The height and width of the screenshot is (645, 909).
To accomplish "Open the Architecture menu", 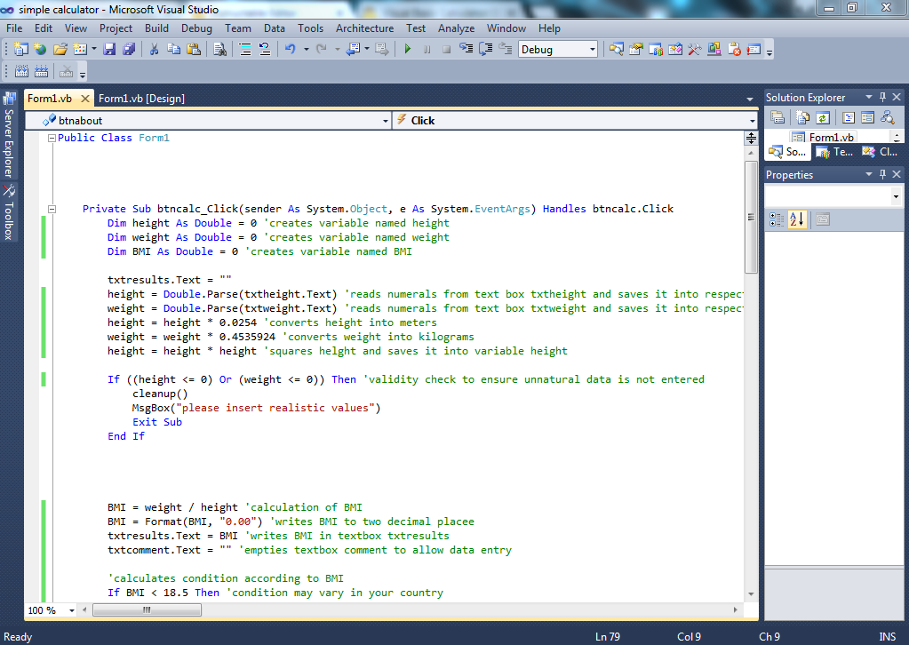I will (364, 28).
